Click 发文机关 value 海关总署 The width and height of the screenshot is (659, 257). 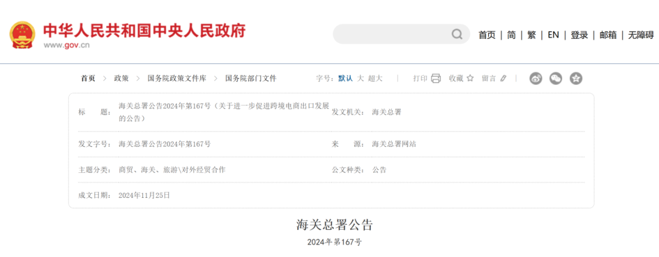coord(387,112)
